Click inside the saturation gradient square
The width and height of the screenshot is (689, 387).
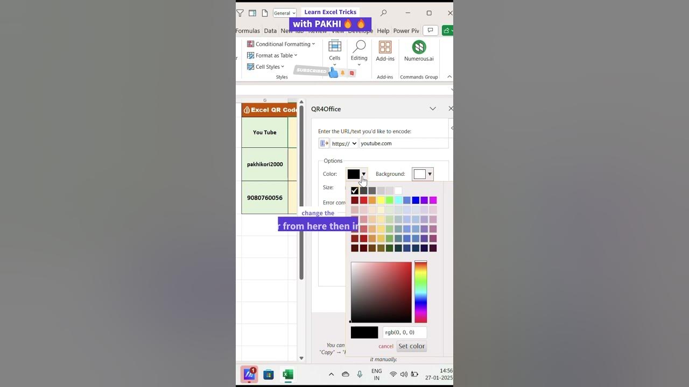(x=381, y=292)
